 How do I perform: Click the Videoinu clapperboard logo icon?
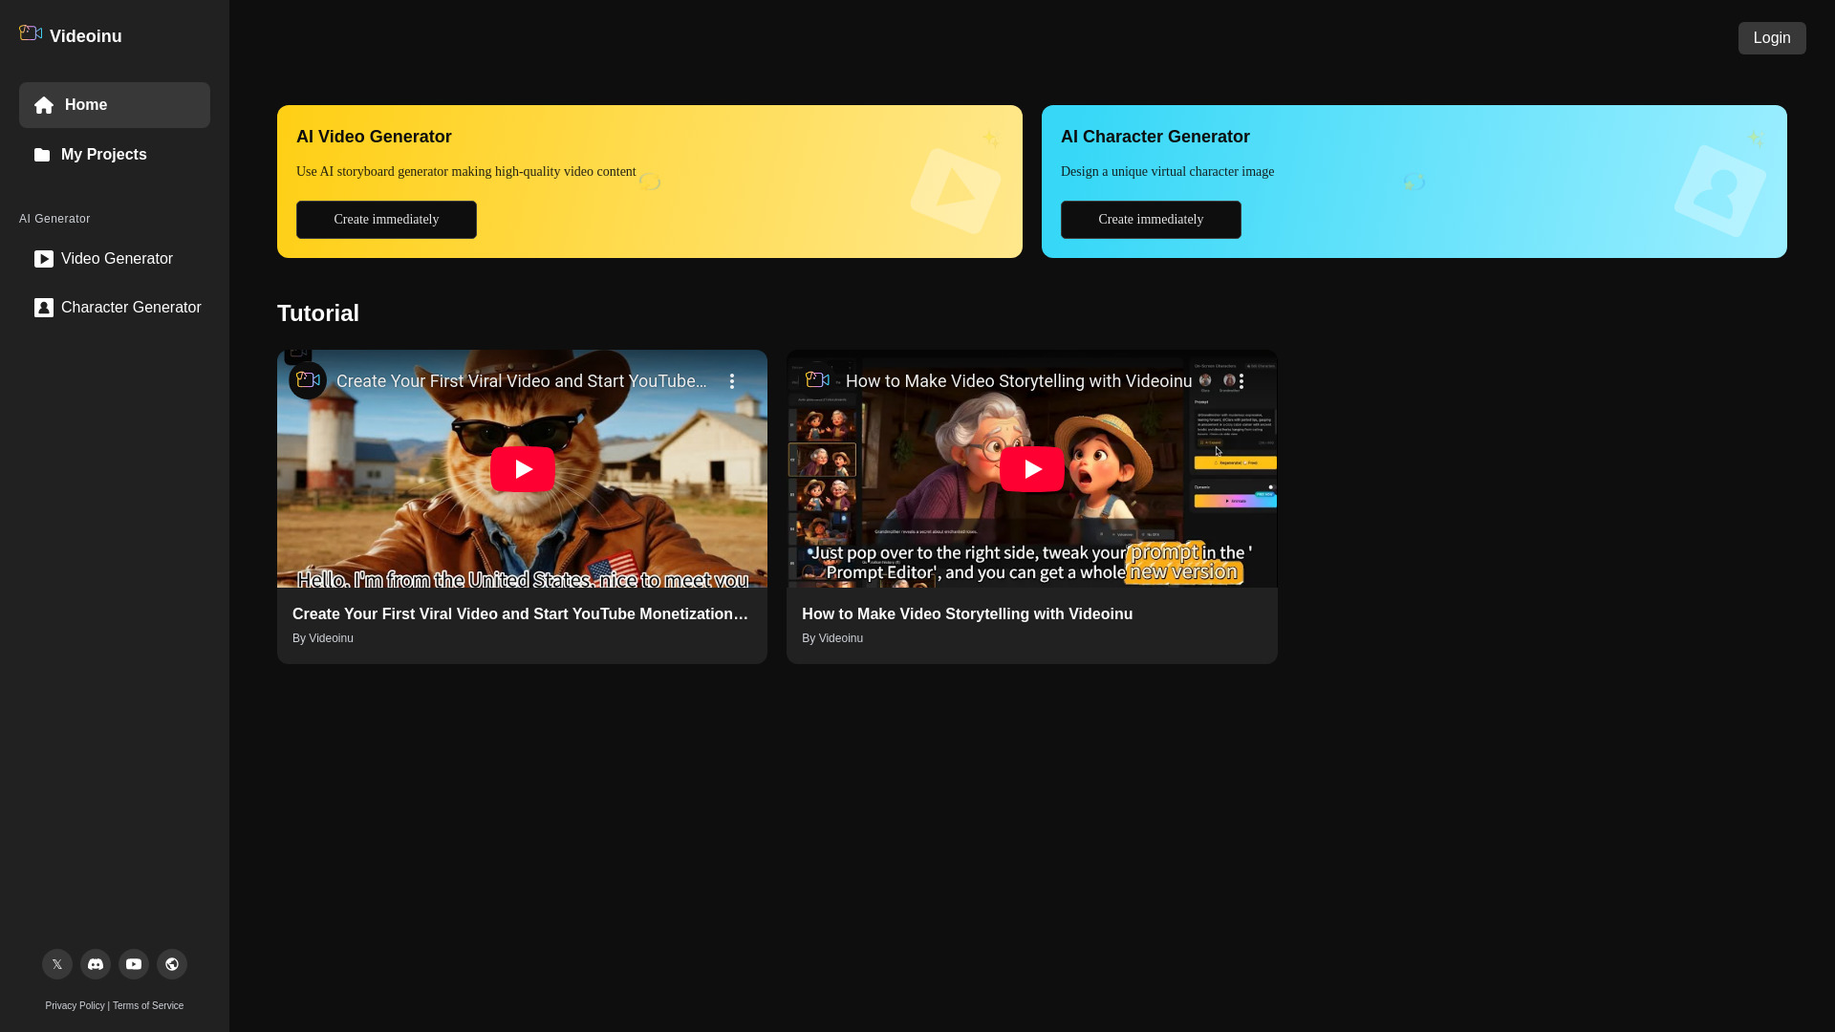29,32
